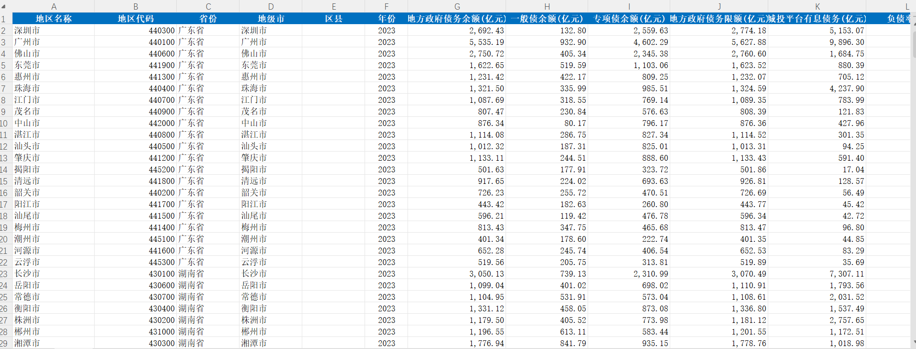
Task: Select row 1 header number
Action: [4, 19]
